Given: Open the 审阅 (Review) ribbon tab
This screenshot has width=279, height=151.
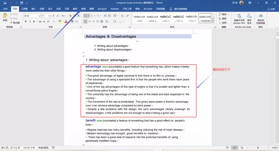Looking at the screenshot, I should 83,9.
